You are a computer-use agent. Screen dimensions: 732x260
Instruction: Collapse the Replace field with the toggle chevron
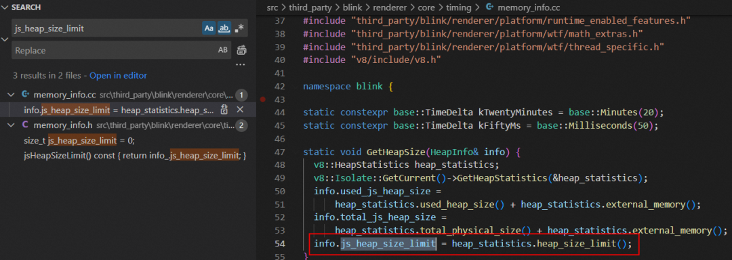[x=5, y=39]
